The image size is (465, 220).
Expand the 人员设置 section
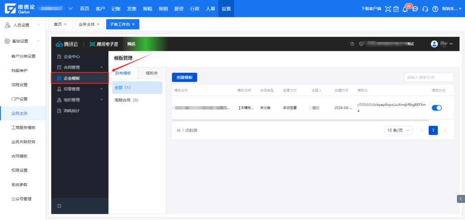38,25
